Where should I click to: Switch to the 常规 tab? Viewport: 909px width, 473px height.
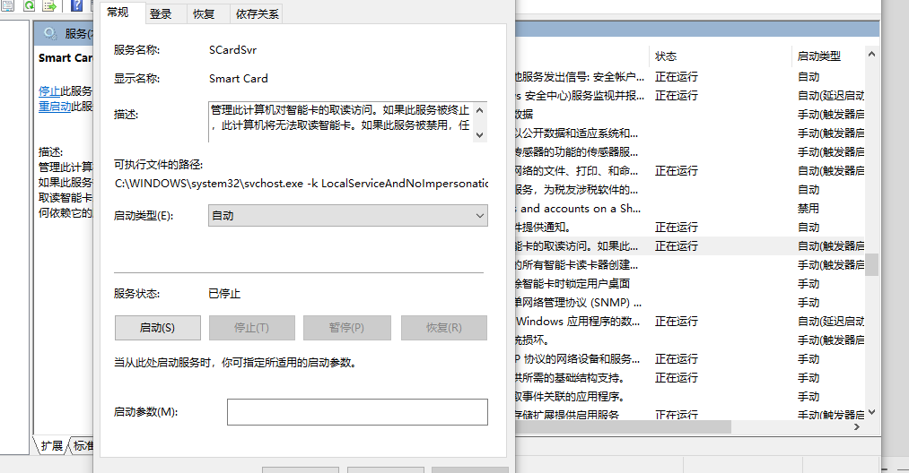pyautogui.click(x=118, y=13)
